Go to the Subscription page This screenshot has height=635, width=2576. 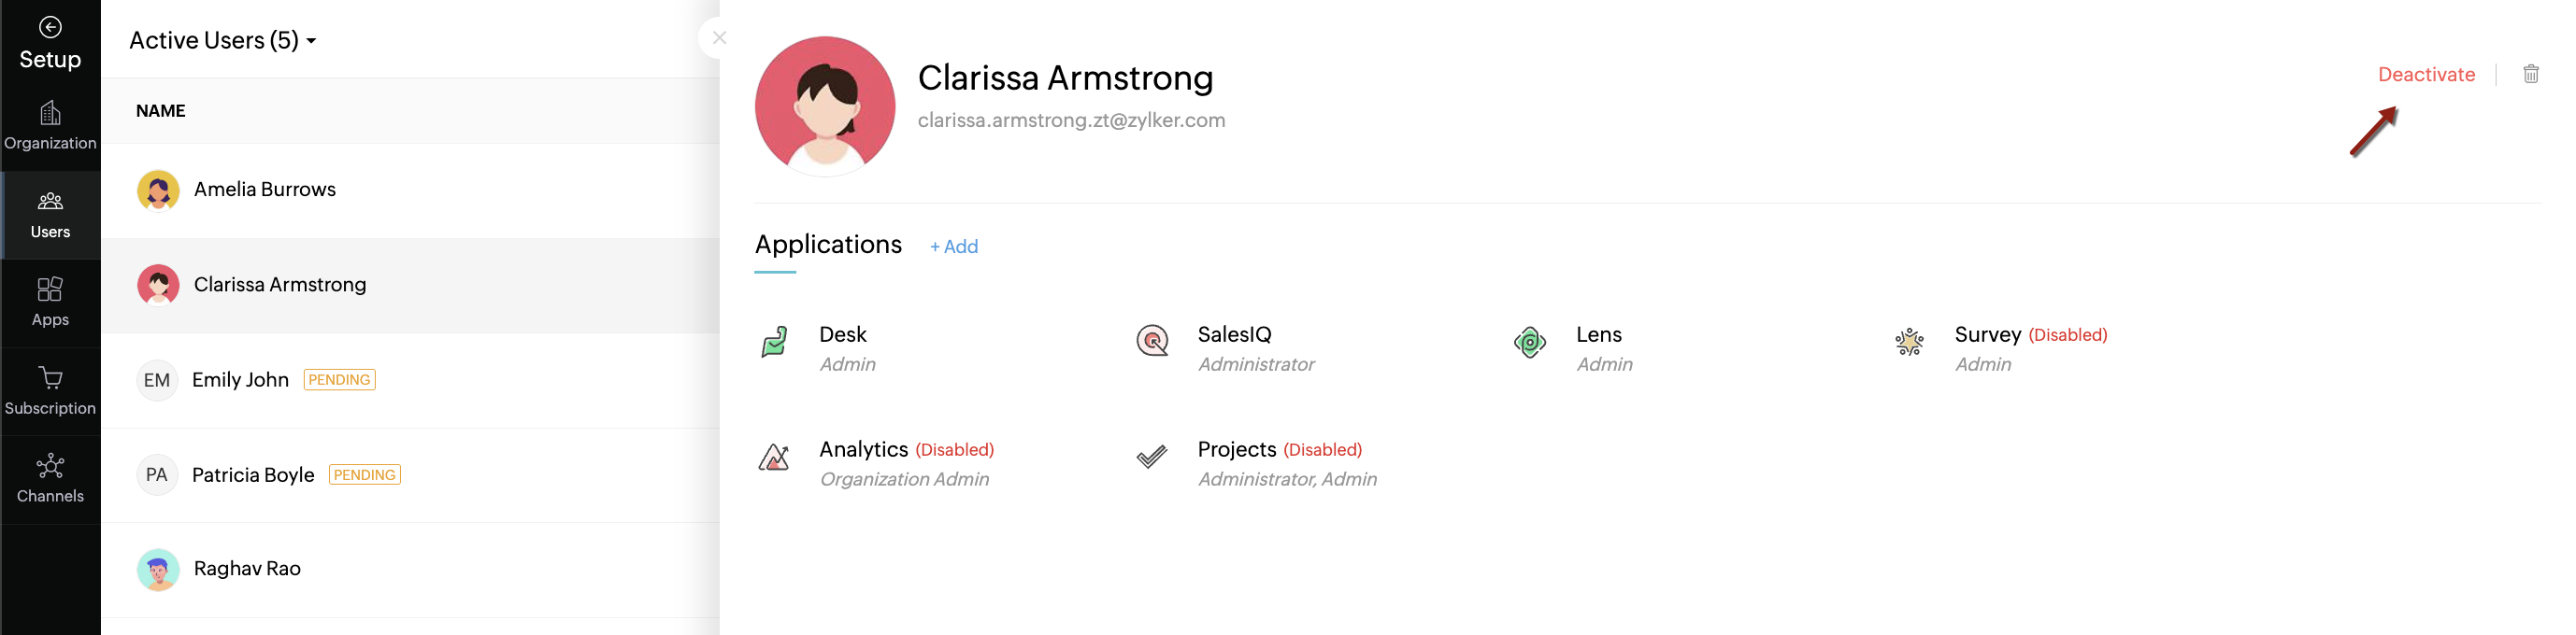pyautogui.click(x=50, y=390)
